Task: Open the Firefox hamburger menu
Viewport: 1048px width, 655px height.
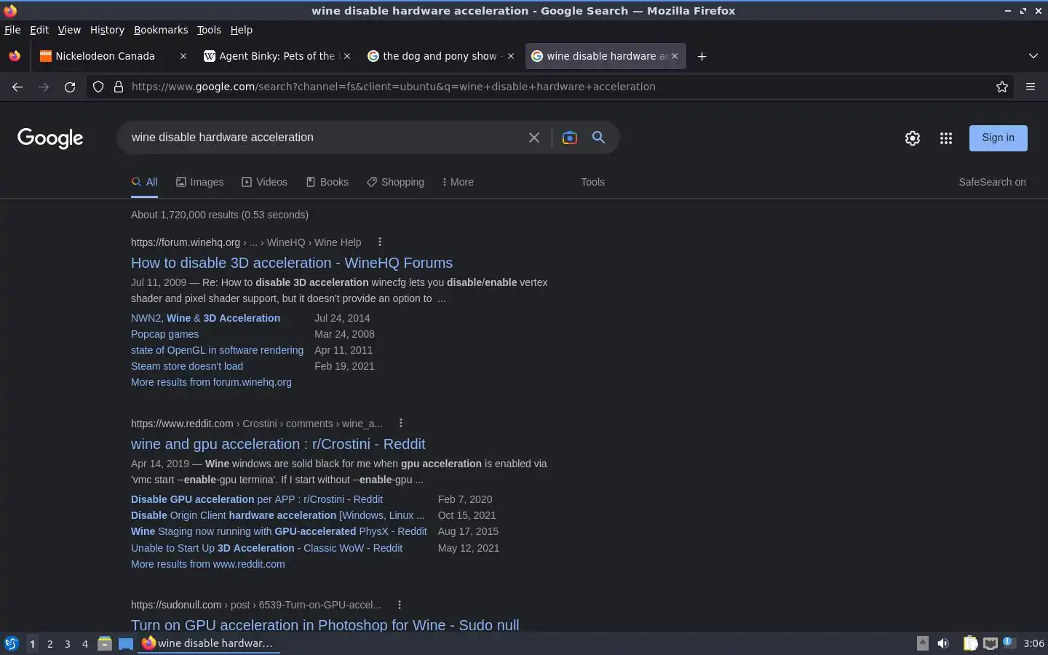Action: 1031,87
